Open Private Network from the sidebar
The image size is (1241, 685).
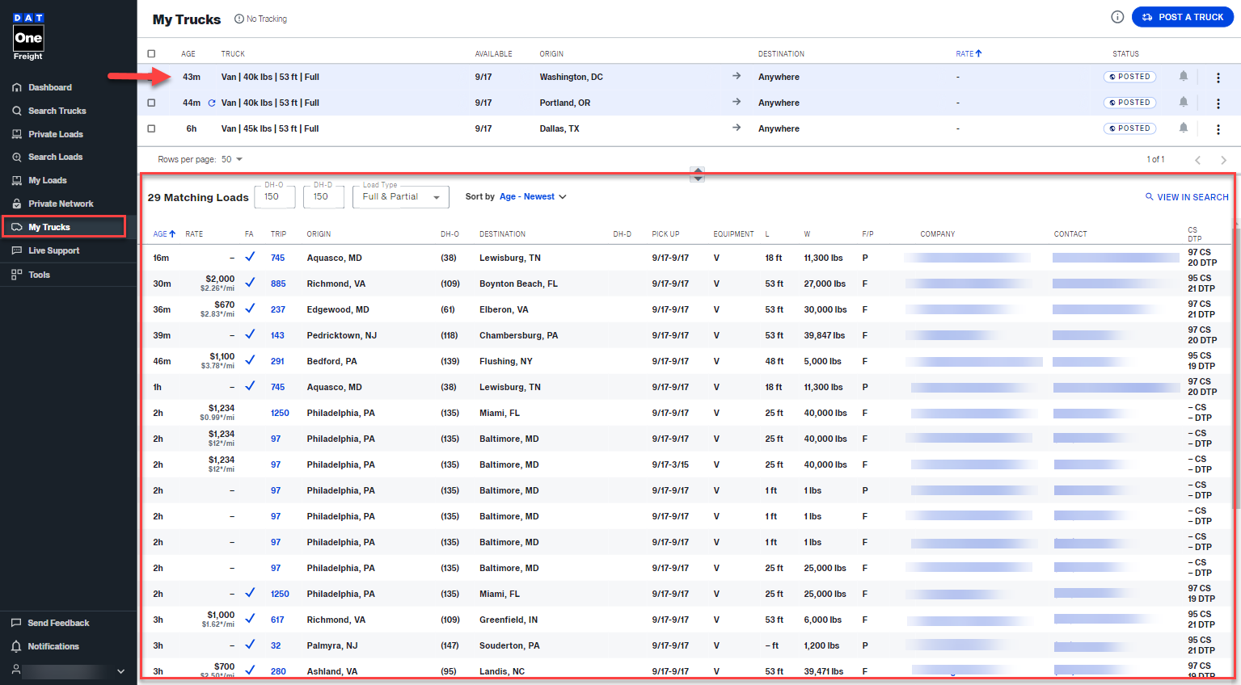(x=61, y=204)
